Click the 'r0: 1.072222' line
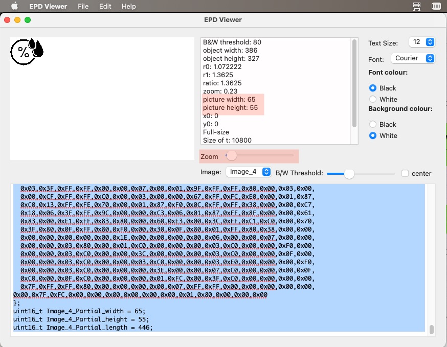447x347 pixels. tap(222, 66)
